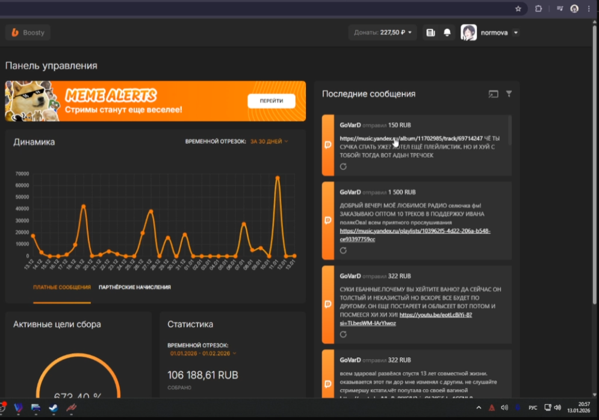Viewport: 599px width, 420px height.
Task: Switch input language РУС
Action: coord(533,408)
